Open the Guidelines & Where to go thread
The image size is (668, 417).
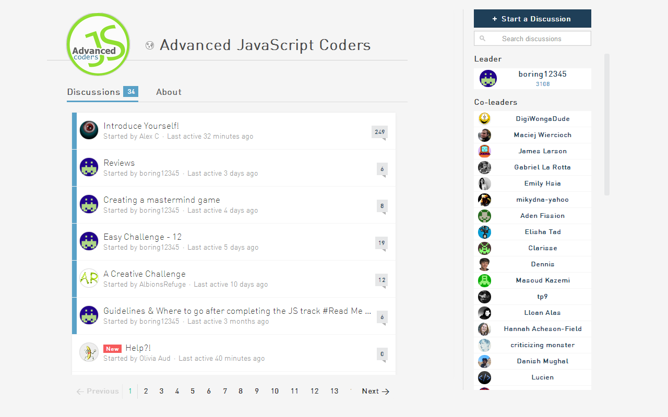click(237, 311)
